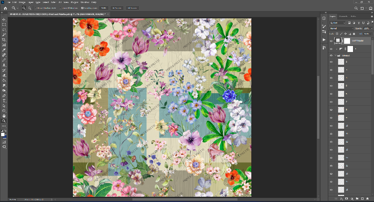Click the background color swatch
Viewport: 374px width, 202px height.
(x=5, y=137)
